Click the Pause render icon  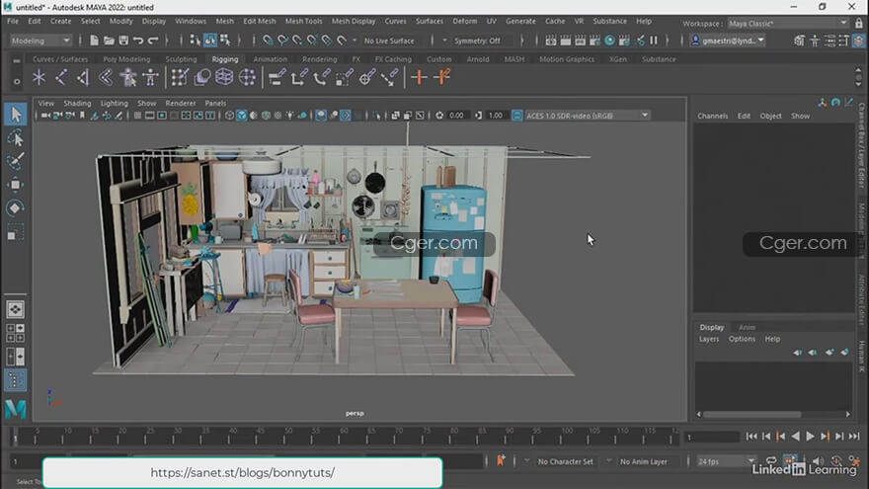pos(654,41)
